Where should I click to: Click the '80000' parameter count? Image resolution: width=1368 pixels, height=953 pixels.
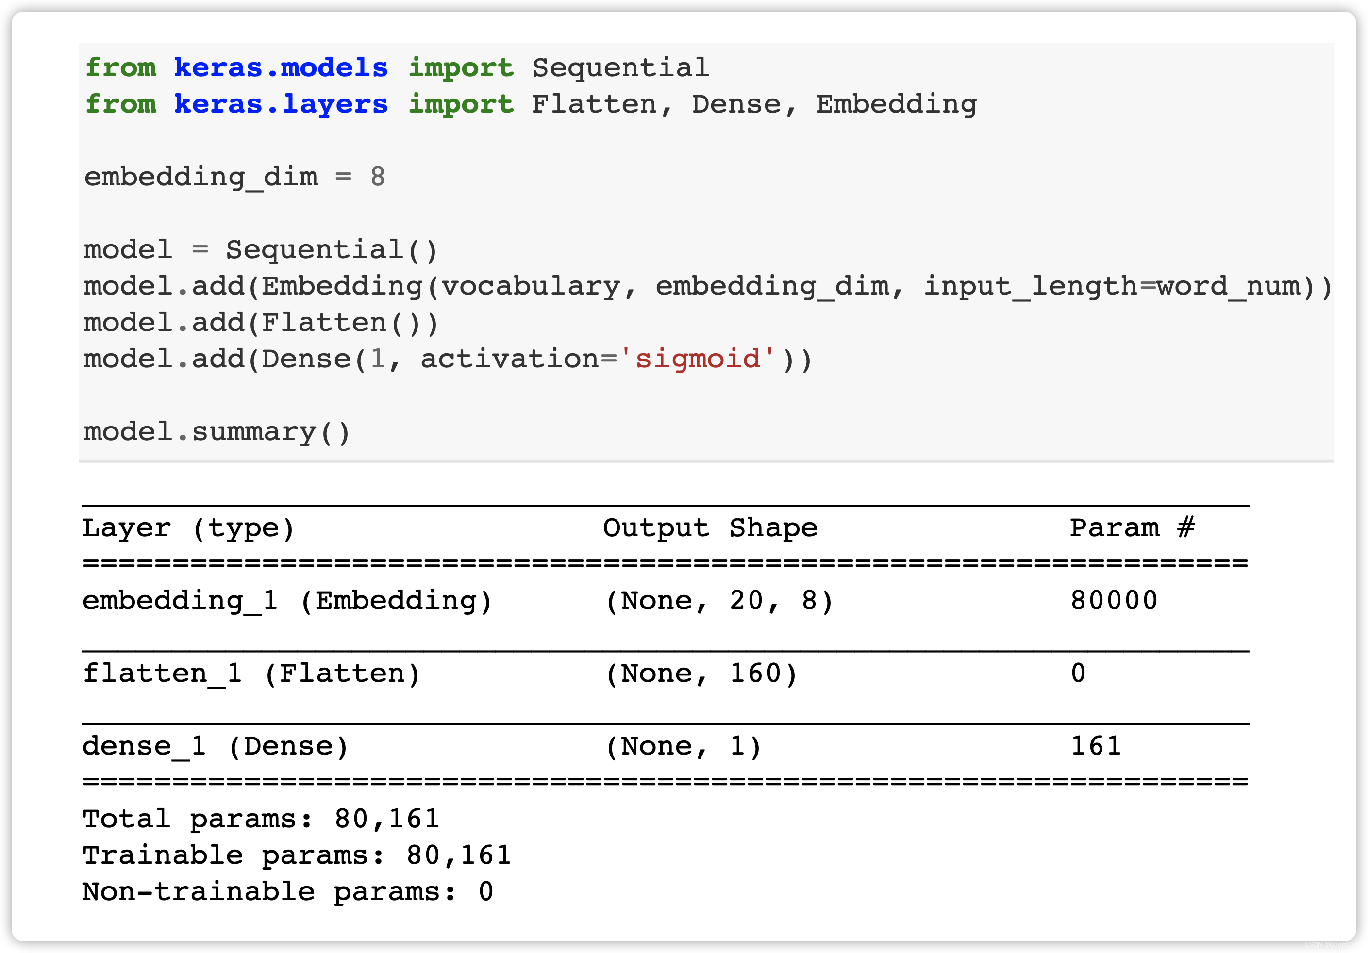(x=1114, y=601)
